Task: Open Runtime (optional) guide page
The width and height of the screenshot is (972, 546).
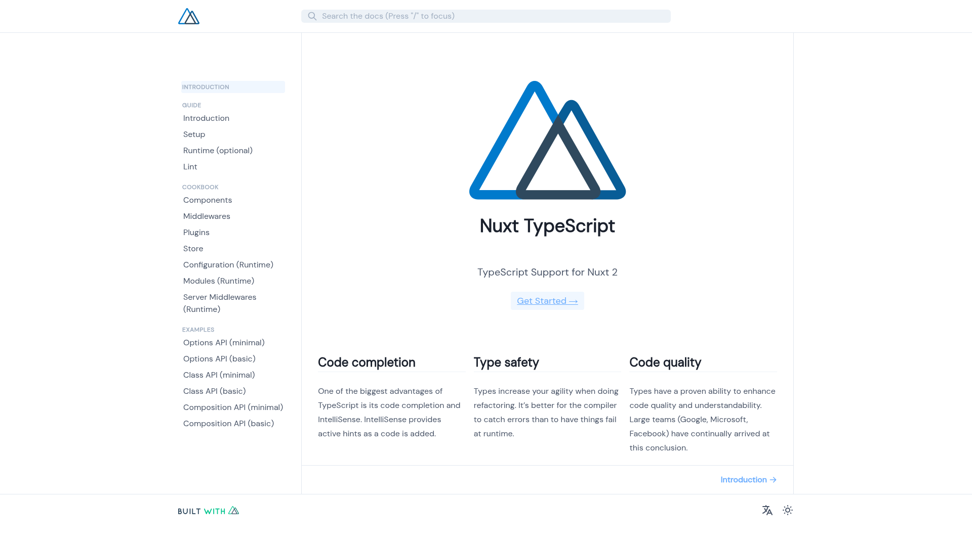Action: pos(218,151)
